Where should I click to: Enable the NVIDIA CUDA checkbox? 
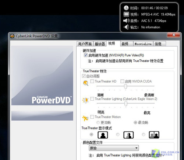[122, 81]
